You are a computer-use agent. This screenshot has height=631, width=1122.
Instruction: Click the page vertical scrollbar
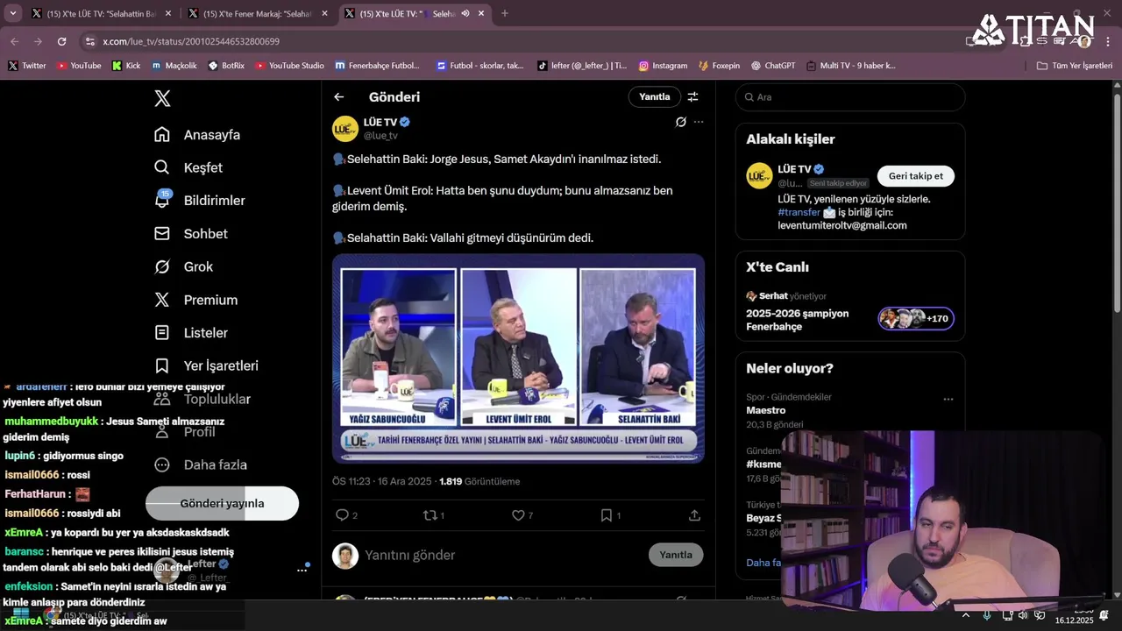[x=1117, y=202]
